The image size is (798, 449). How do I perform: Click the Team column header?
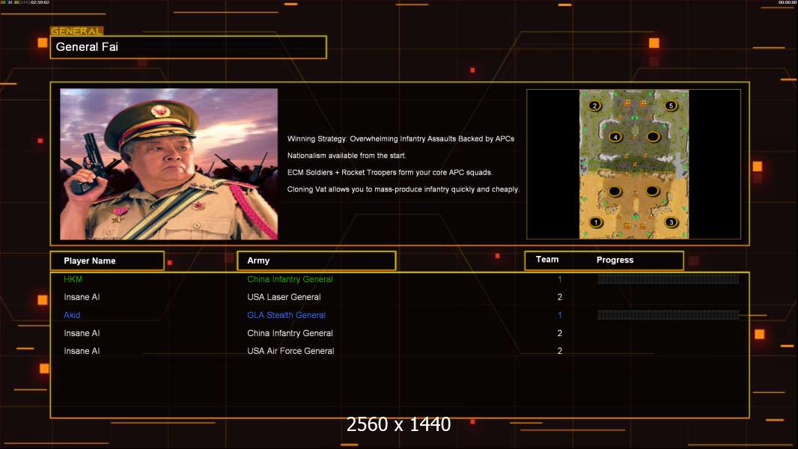tap(547, 260)
